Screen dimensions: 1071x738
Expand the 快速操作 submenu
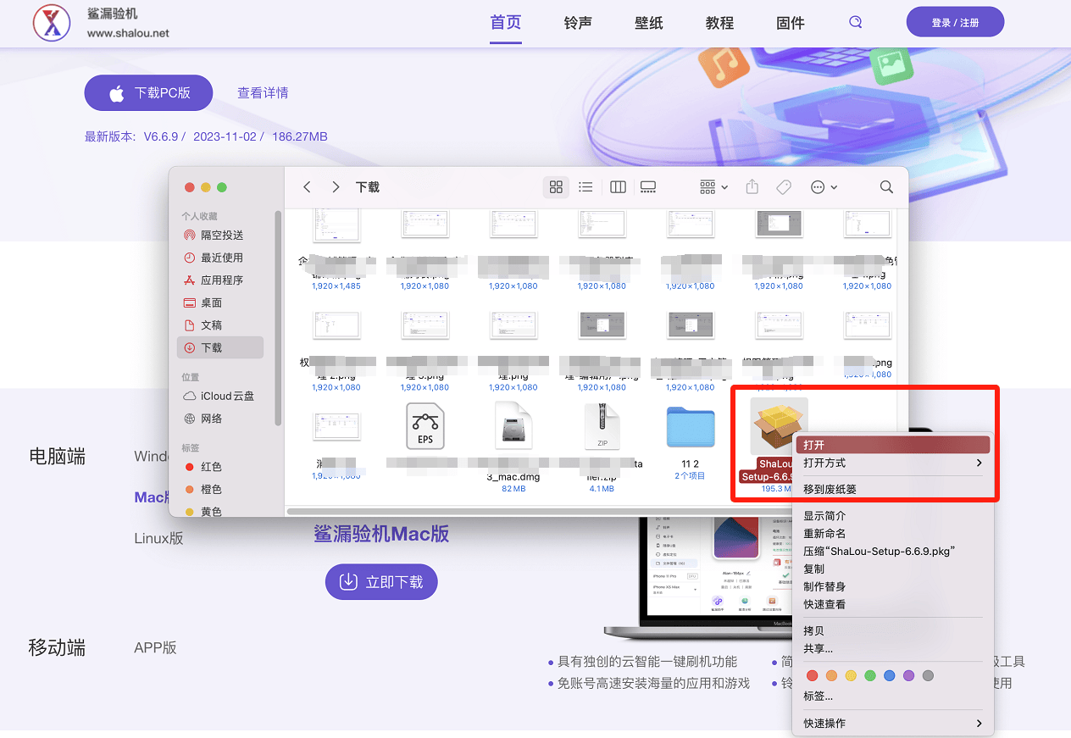coord(892,723)
